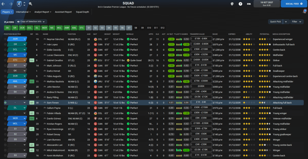Open the help question mark icon
308x159 pixels.
[x=240, y=4]
